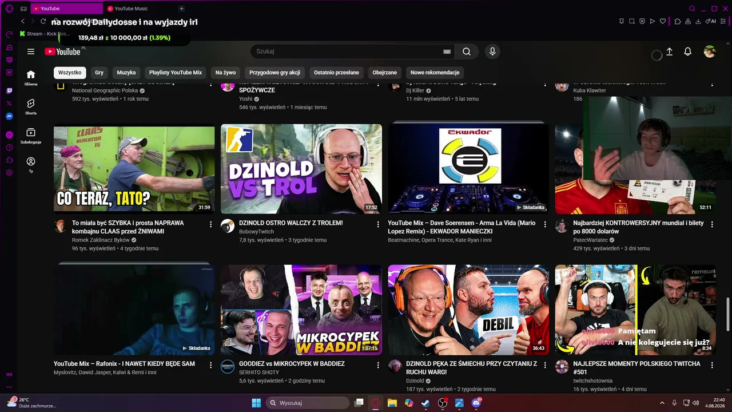Viewport: 732px width, 412px height.
Task: Open a new browser tab with plus
Action: click(182, 9)
